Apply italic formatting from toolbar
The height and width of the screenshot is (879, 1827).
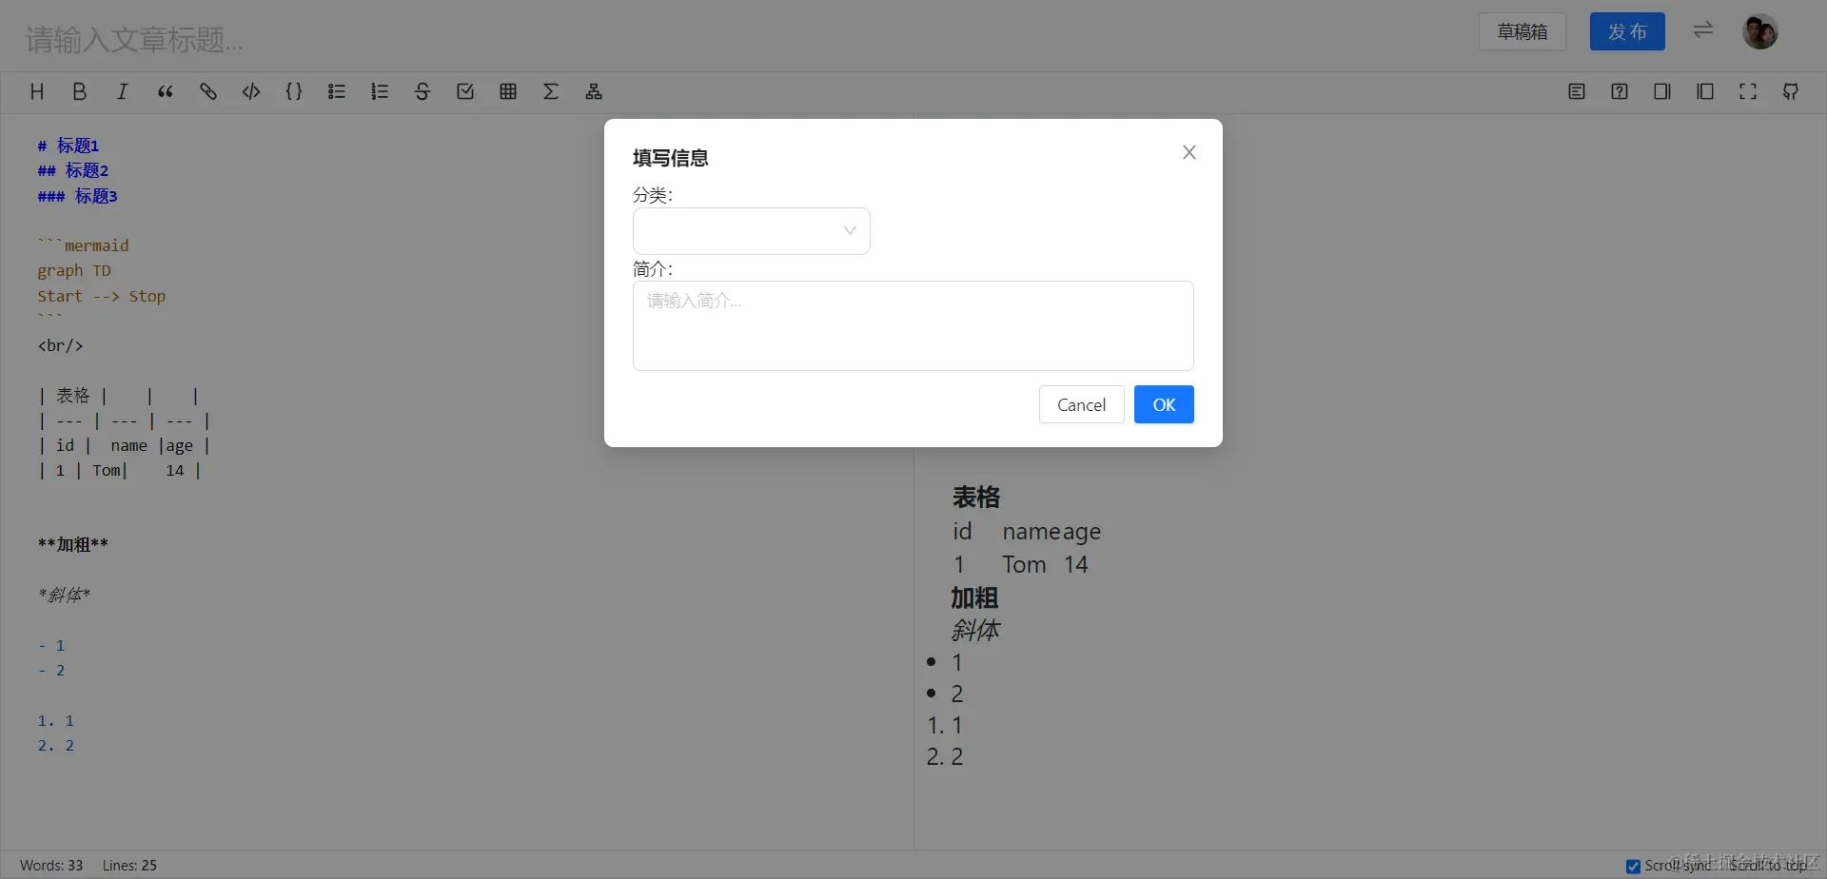[123, 91]
